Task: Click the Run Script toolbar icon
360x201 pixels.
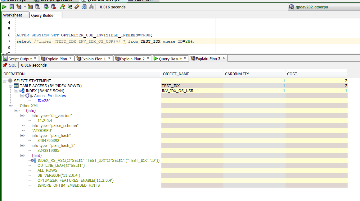Action: [x=11, y=7]
